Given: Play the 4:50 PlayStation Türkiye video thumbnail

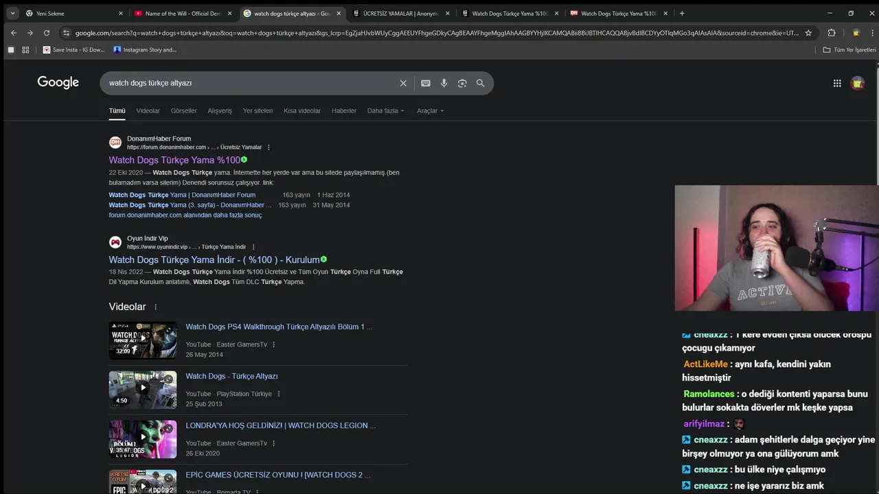Looking at the screenshot, I should pos(143,390).
